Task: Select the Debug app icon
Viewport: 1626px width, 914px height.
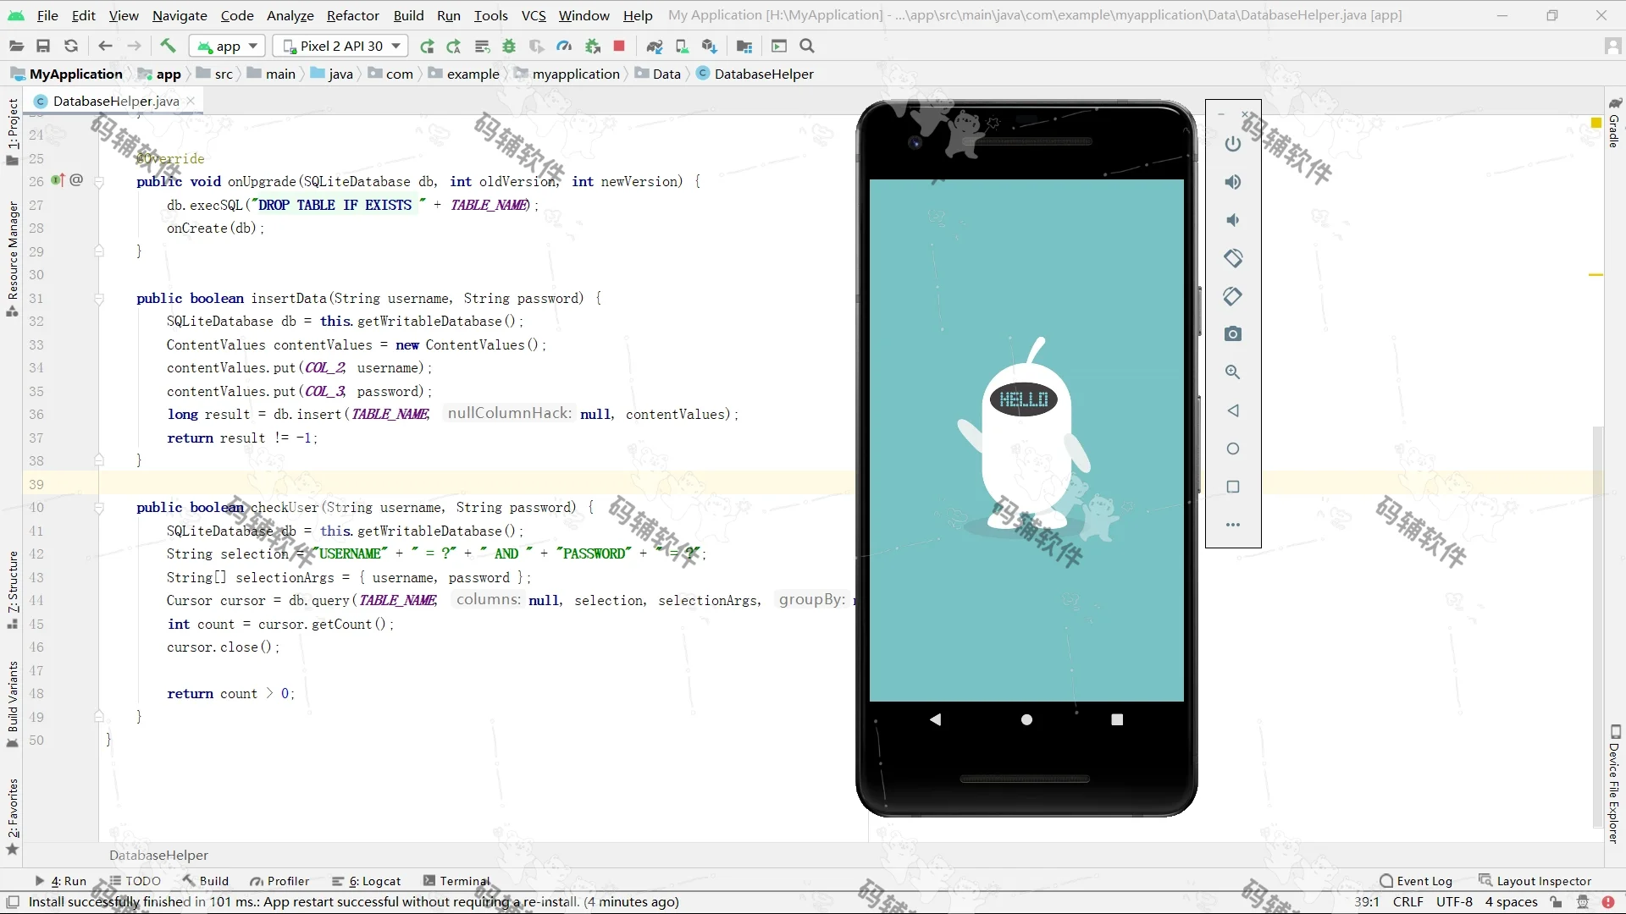Action: pos(508,46)
